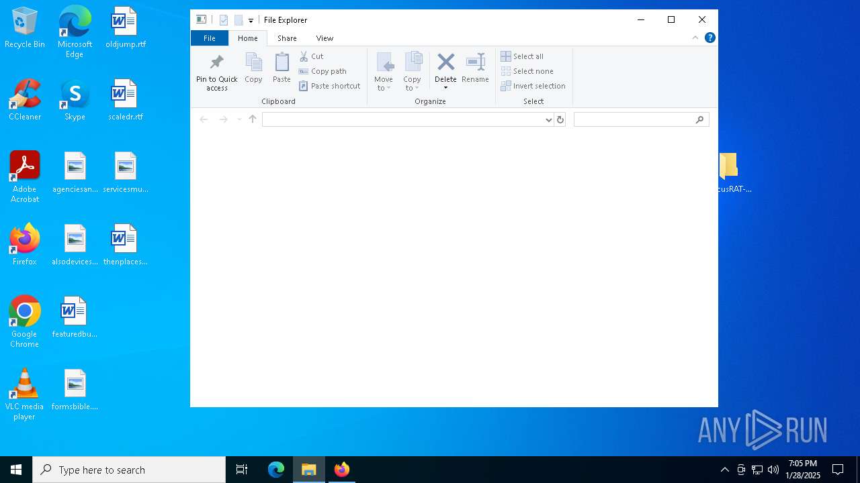860x483 pixels.
Task: Click the Help question mark icon
Action: (x=710, y=38)
